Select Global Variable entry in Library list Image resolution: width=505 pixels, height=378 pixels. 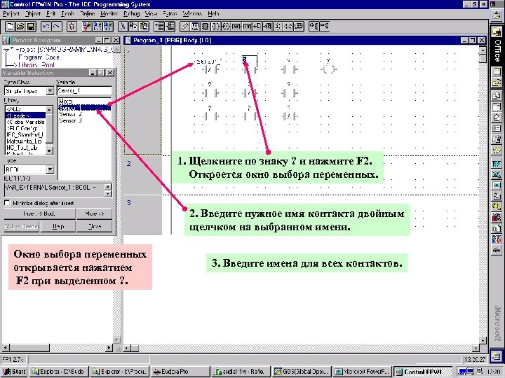(x=26, y=122)
